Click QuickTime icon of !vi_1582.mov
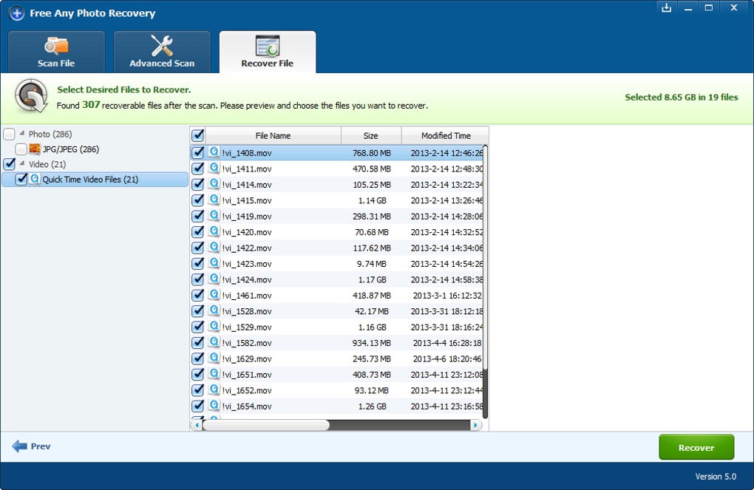 click(x=214, y=342)
